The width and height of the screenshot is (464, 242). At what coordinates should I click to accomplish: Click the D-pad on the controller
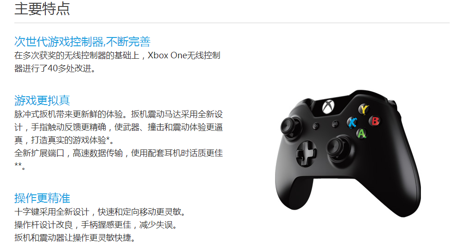pyautogui.click(x=306, y=153)
